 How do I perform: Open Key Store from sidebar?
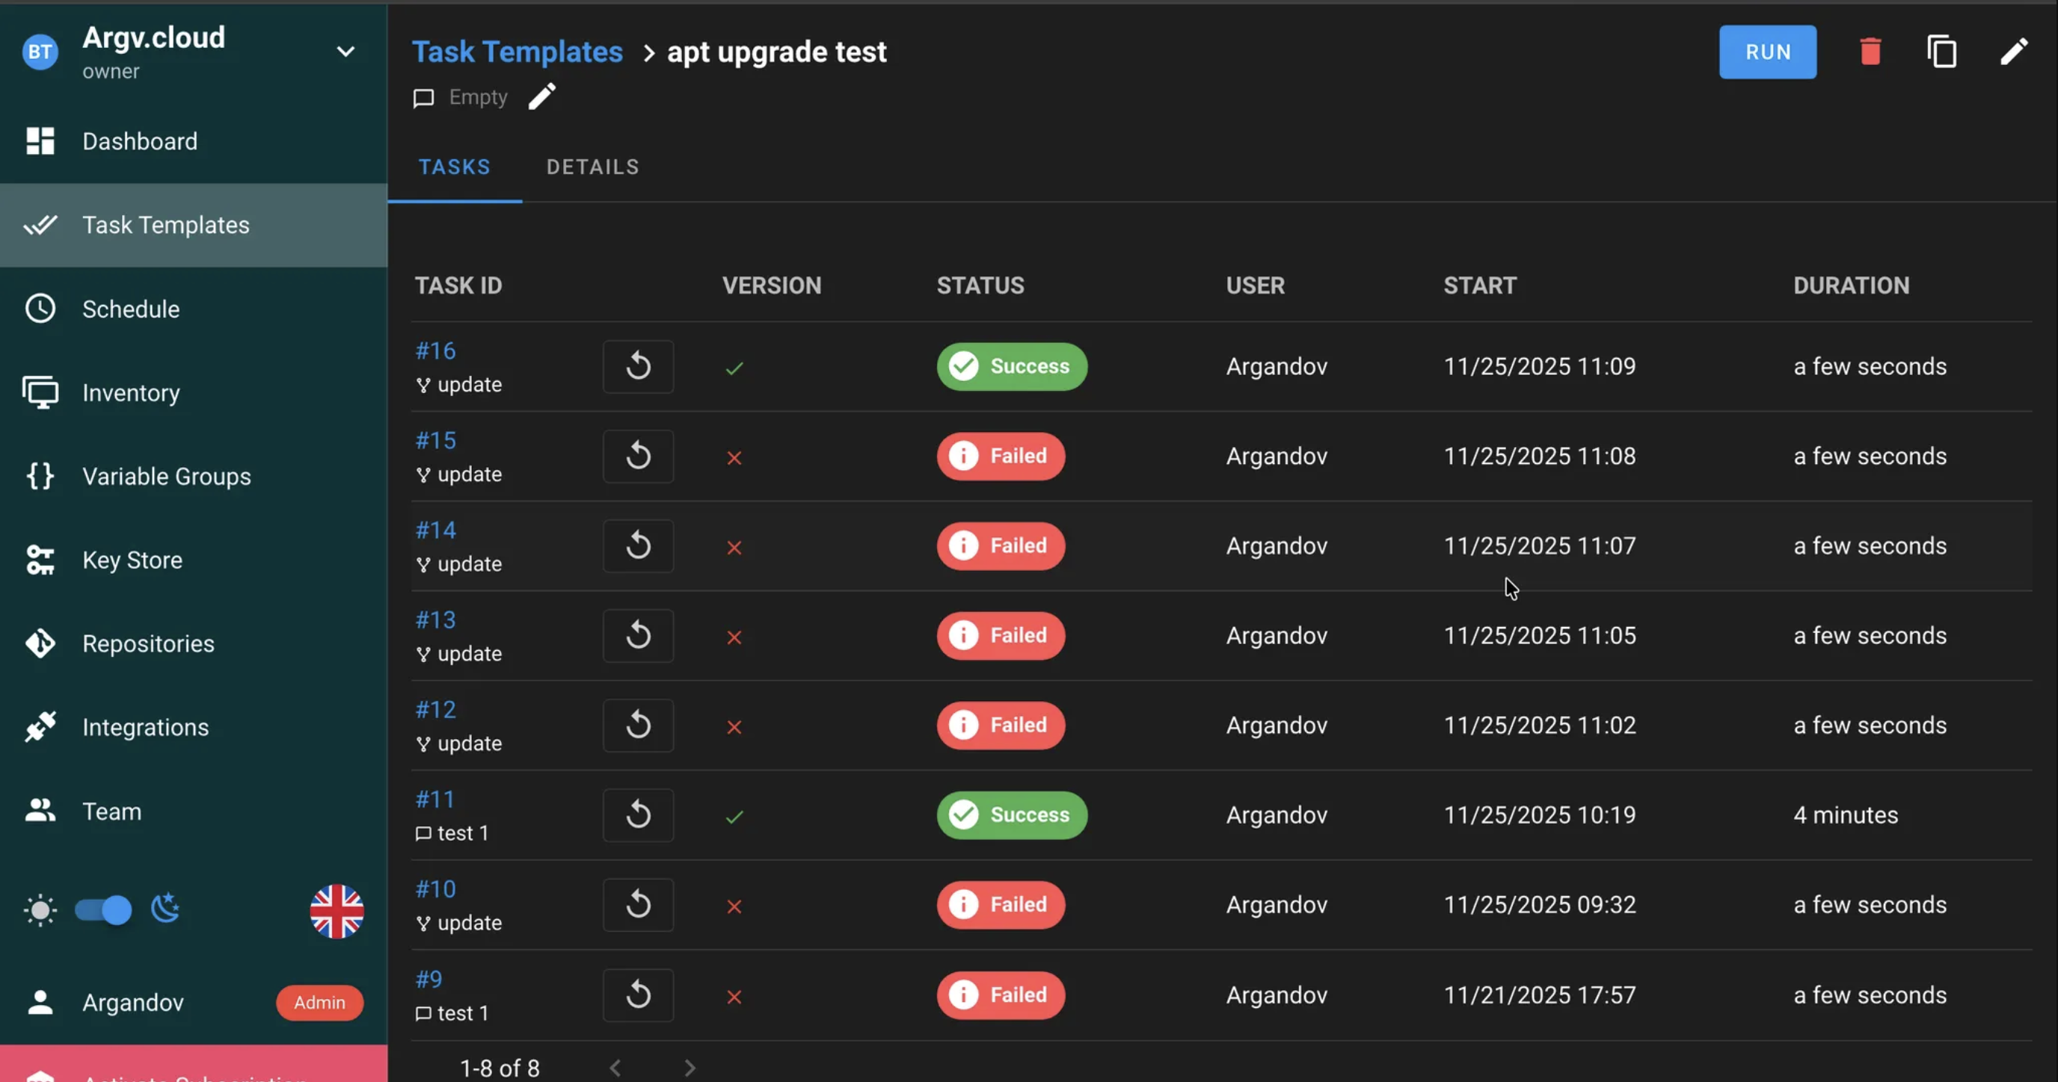point(132,560)
